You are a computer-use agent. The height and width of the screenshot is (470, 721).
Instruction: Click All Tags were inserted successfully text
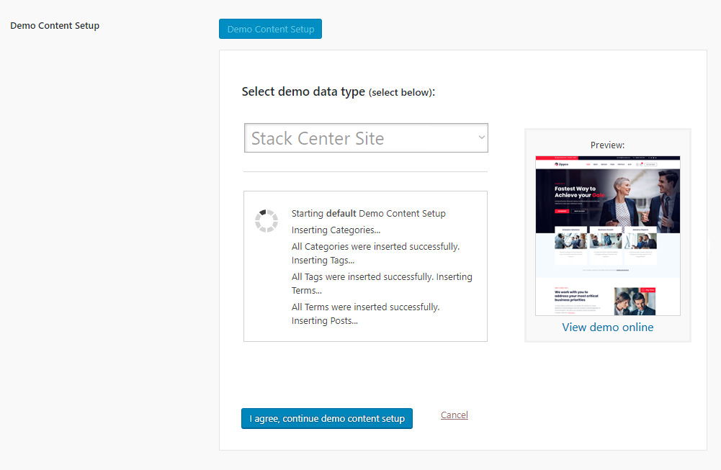tap(362, 277)
